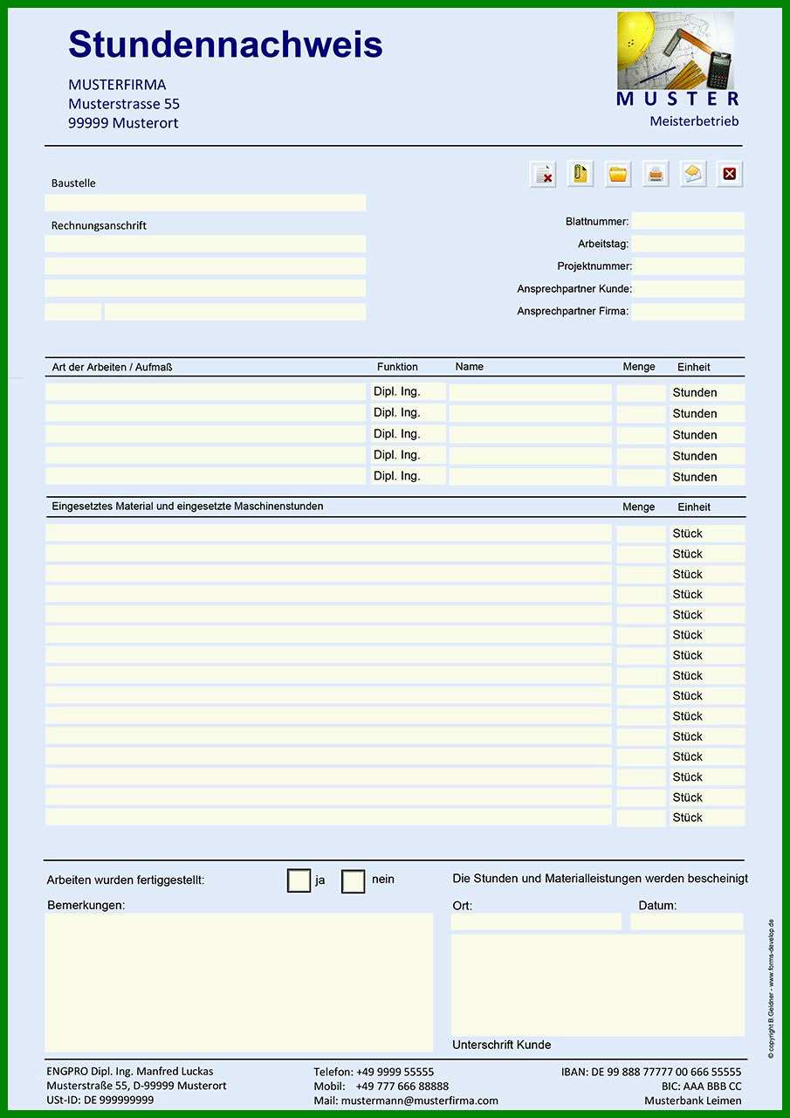Viewport: 790px width, 1118px height.
Task: Click the "99999 Musterort" header line
Action: pyautogui.click(x=123, y=123)
